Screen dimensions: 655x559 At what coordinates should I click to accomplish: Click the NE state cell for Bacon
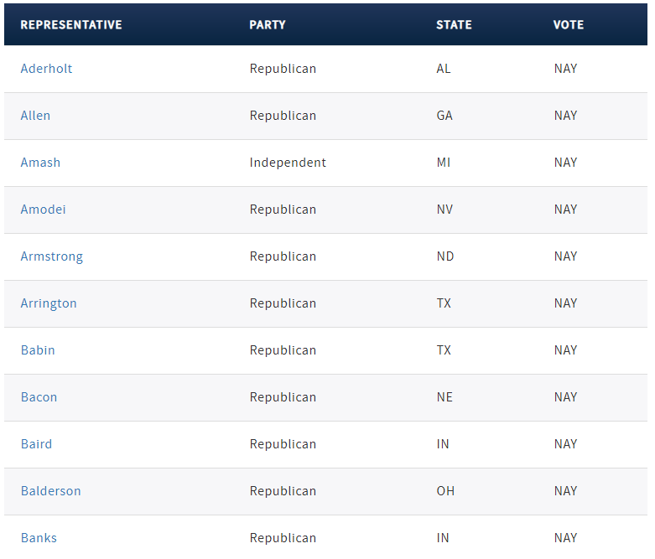point(444,397)
